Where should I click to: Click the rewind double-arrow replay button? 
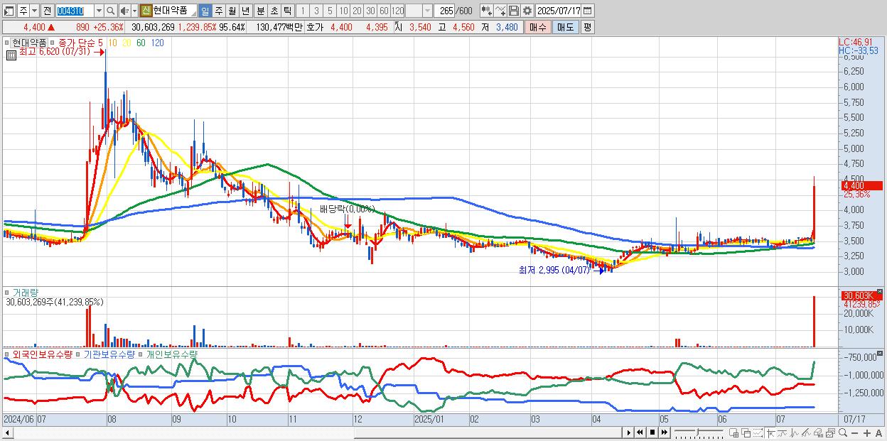pyautogui.click(x=640, y=432)
